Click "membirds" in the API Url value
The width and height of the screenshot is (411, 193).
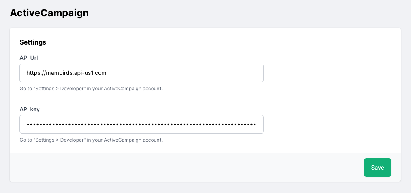(58, 73)
